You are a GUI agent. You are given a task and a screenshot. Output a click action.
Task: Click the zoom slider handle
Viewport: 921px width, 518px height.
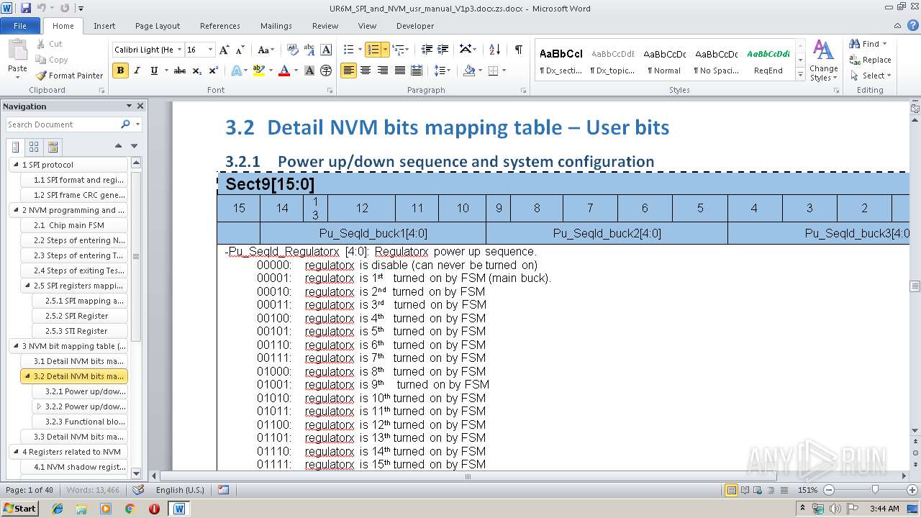[875, 490]
